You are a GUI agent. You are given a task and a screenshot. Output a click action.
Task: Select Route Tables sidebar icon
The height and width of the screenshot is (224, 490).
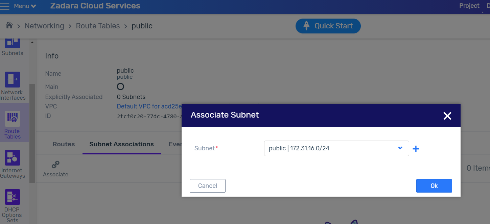click(13, 125)
